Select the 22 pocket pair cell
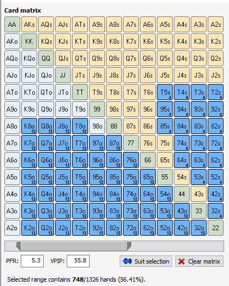Screen dimensions: 229x286 [x=216, y=228]
